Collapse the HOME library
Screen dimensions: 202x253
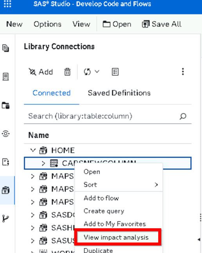[x=33, y=150]
